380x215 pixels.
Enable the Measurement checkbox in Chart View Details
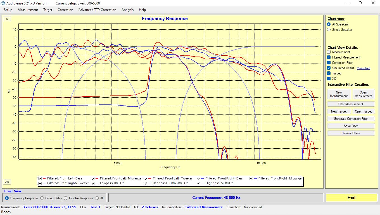[329, 52]
